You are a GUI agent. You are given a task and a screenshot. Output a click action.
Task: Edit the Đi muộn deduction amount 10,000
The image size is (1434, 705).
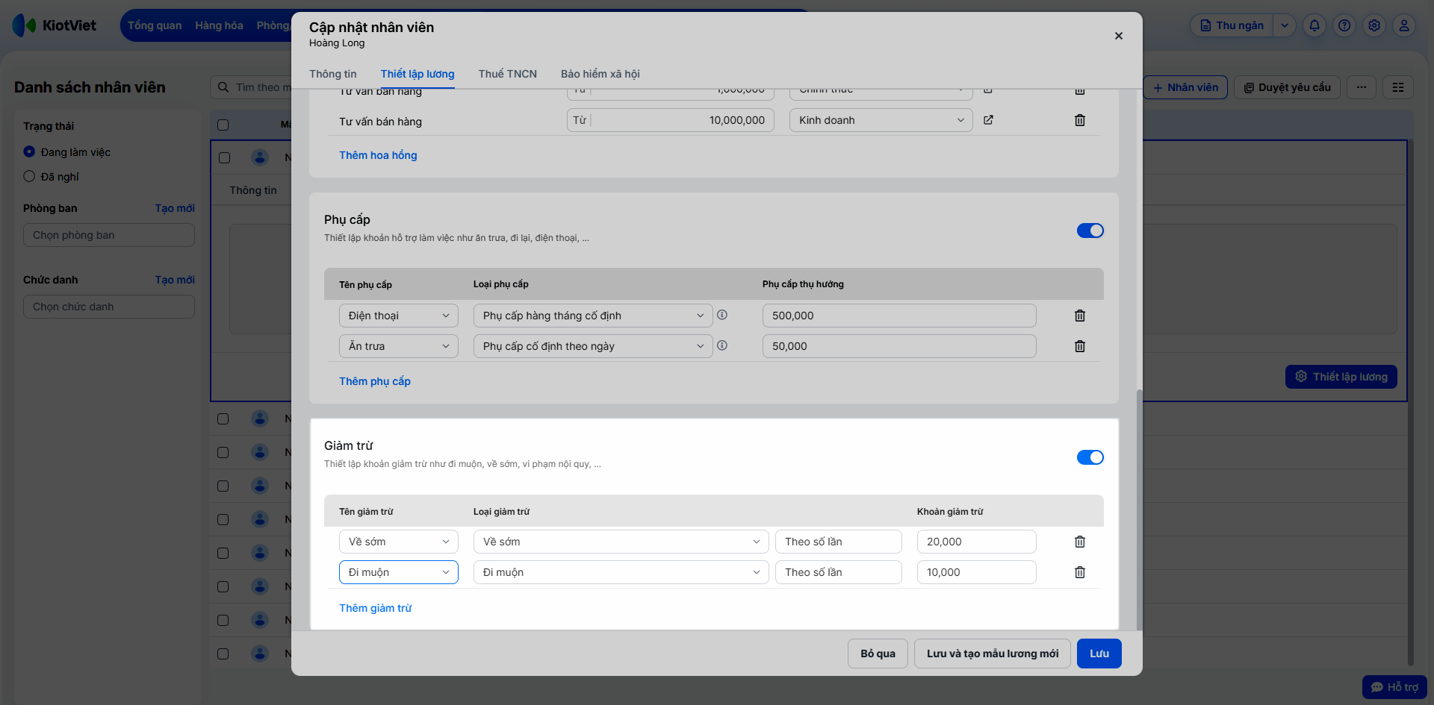977,572
